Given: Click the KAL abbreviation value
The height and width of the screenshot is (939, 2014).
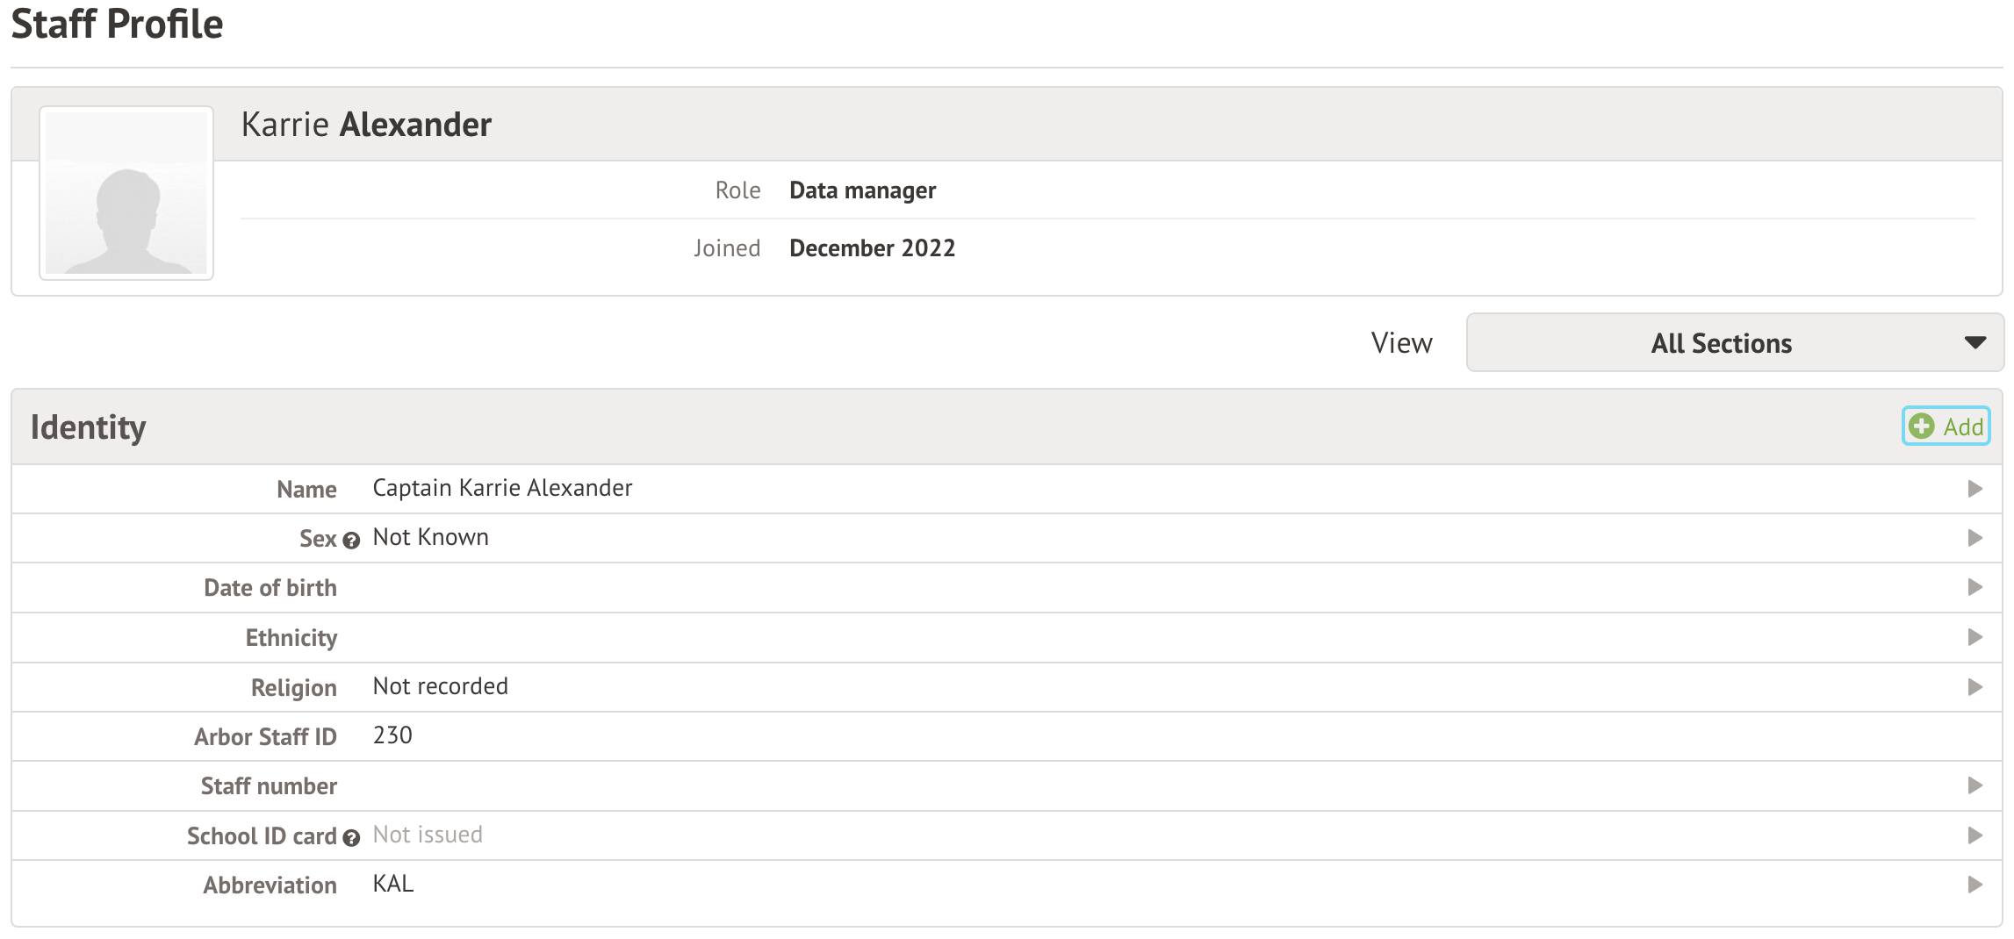Looking at the screenshot, I should (392, 884).
